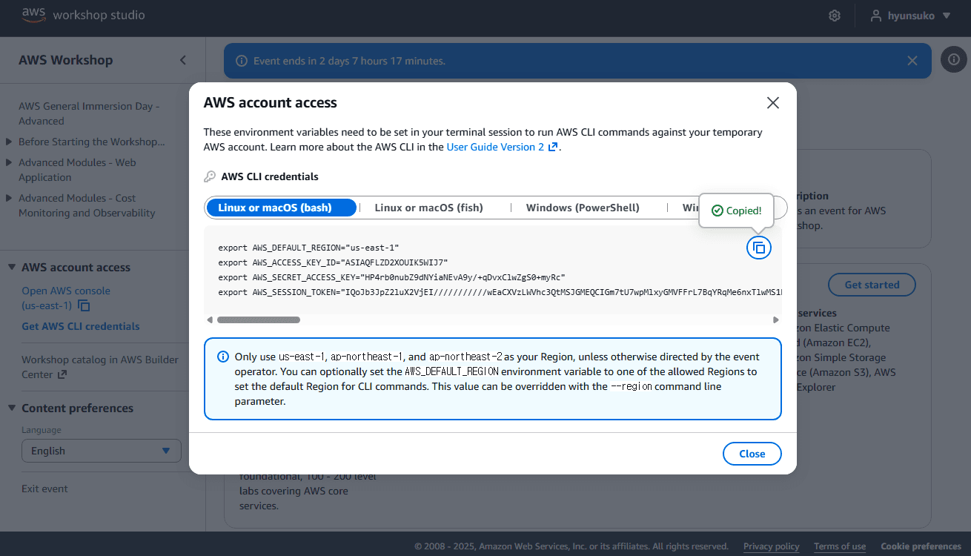Image resolution: width=971 pixels, height=556 pixels.
Task: Close the AWS account access dialog with X
Action: coord(772,103)
